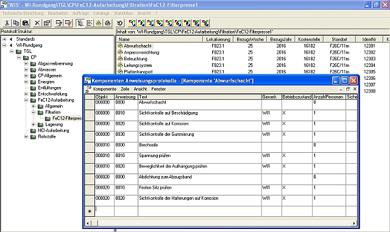Collapse the Filtration folder
Image resolution: width=390 pixels, height=232 pixels.
click(34, 112)
